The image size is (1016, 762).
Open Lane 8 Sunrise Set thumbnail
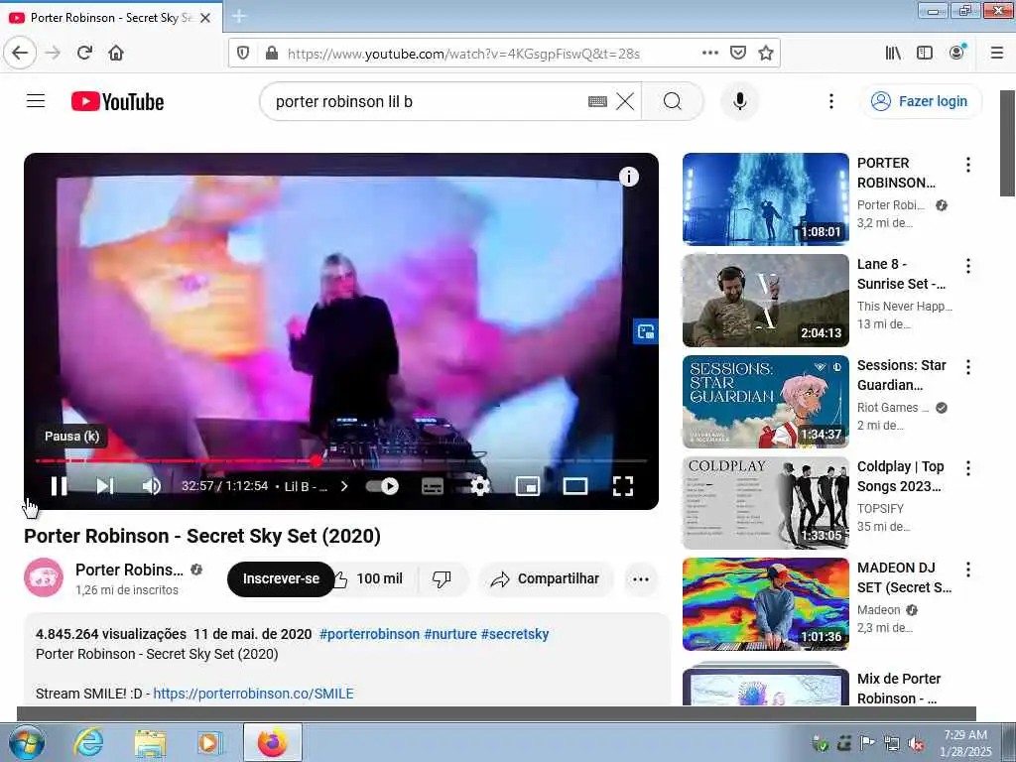pos(765,300)
